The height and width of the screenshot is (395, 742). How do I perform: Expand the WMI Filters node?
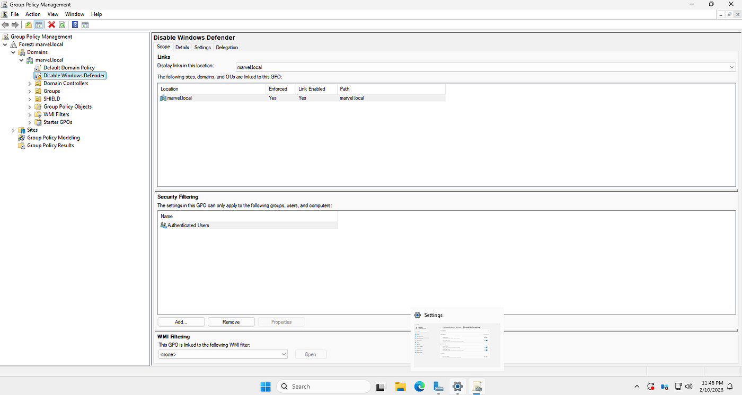click(x=30, y=114)
